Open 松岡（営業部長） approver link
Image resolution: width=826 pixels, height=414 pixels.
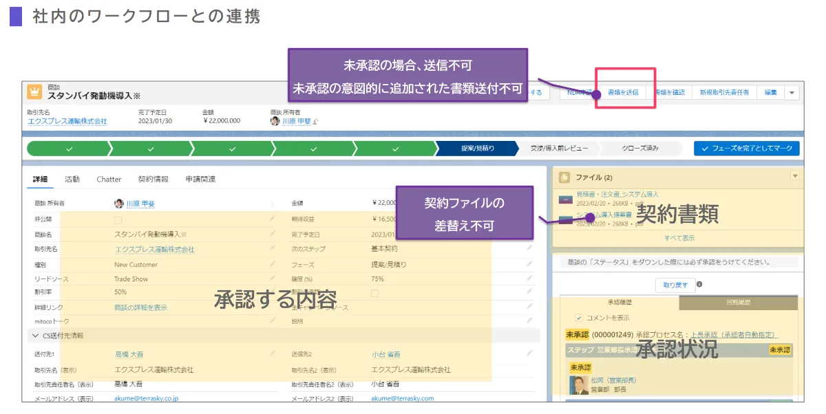coord(613,380)
